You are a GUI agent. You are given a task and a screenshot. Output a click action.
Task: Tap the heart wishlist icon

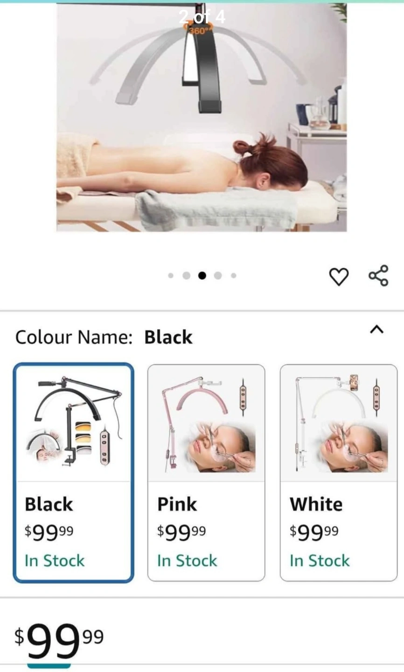339,276
